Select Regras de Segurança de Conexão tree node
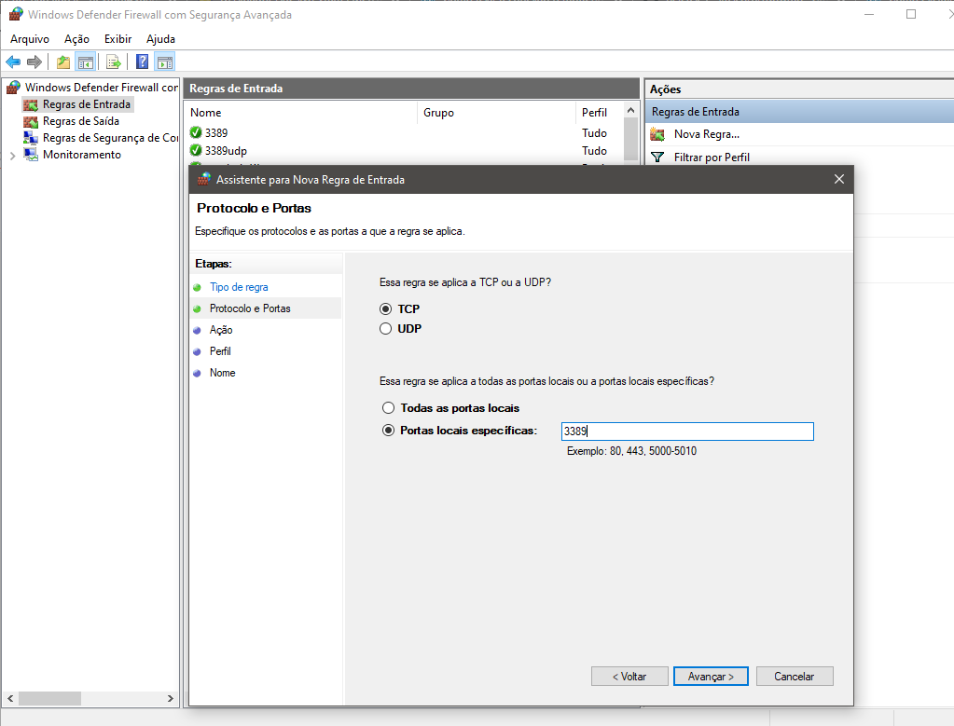Image resolution: width=954 pixels, height=726 pixels. [110, 138]
